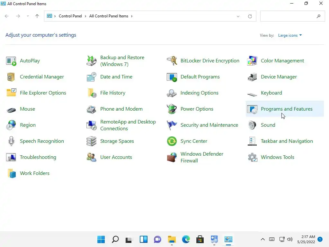The height and width of the screenshot is (247, 329).
Task: Open BitLocker Drive Encryption key icon
Action: pos(172,61)
